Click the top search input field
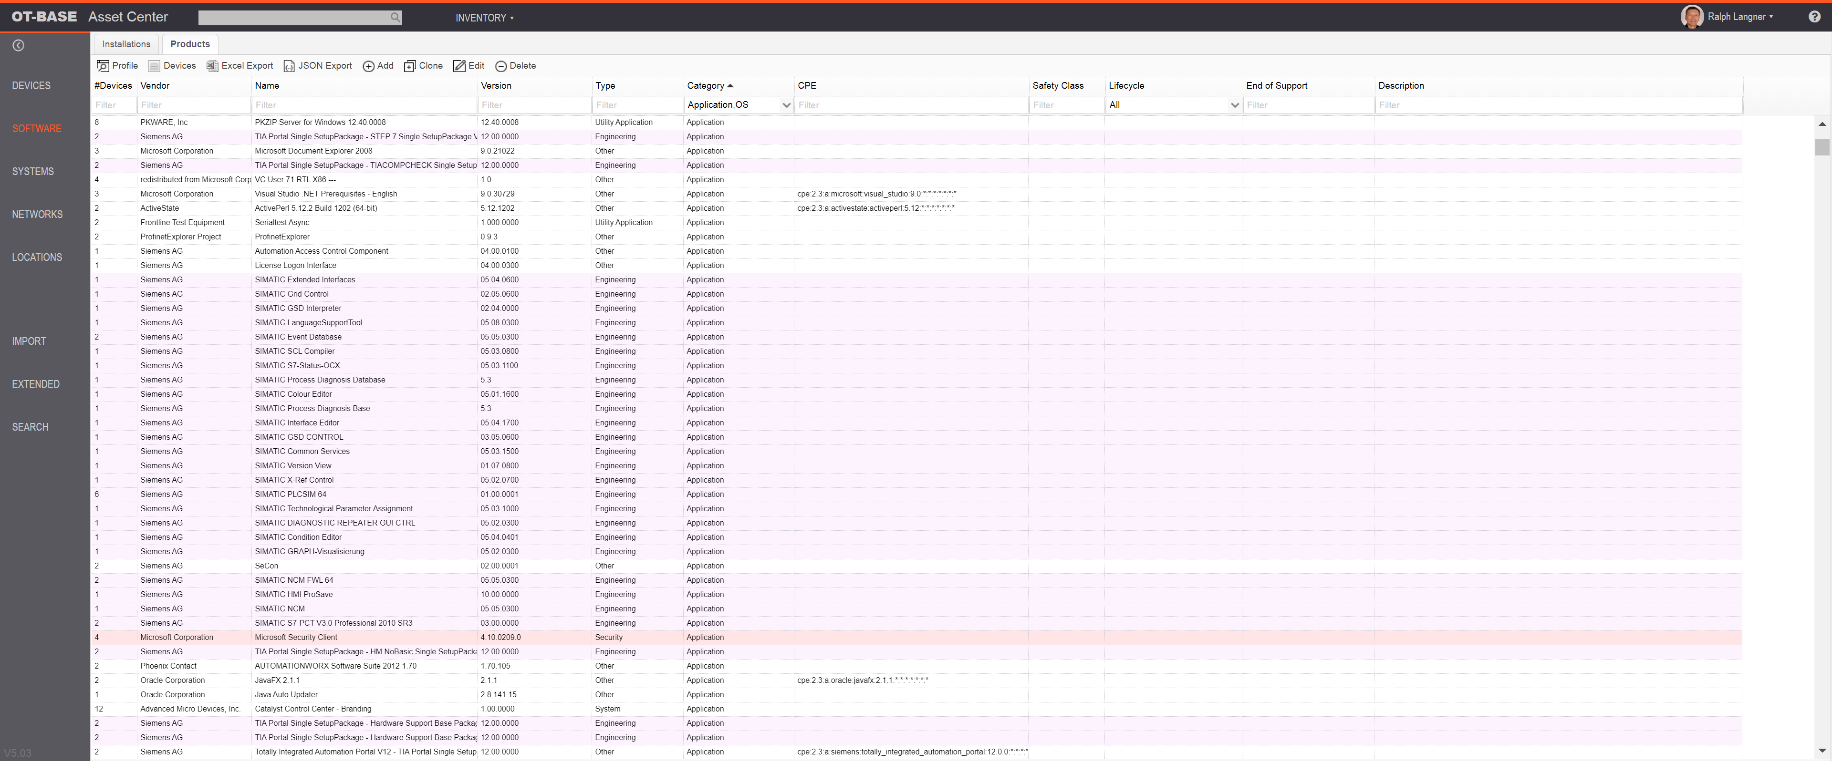Viewport: 1832px width, 763px height. click(x=294, y=18)
